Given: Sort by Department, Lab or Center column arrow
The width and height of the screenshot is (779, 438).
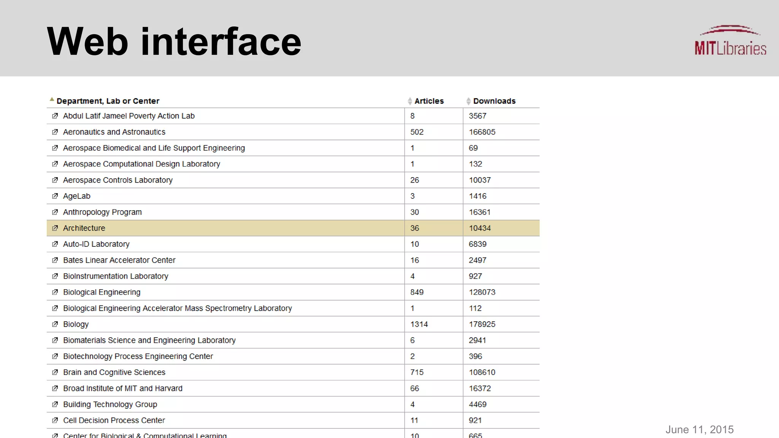Looking at the screenshot, I should [52, 100].
